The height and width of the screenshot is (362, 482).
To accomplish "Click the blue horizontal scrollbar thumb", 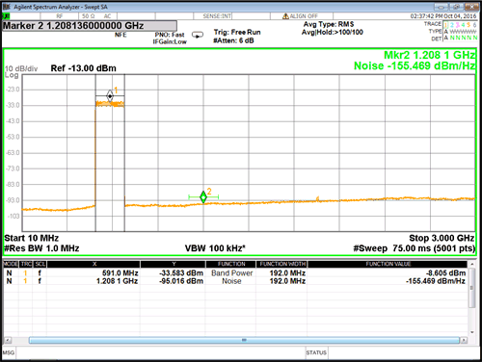I will pos(244,340).
